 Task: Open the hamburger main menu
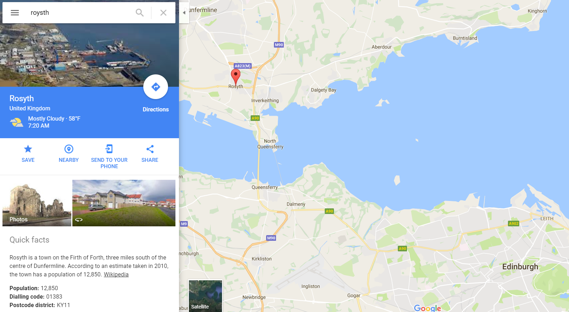coord(15,13)
